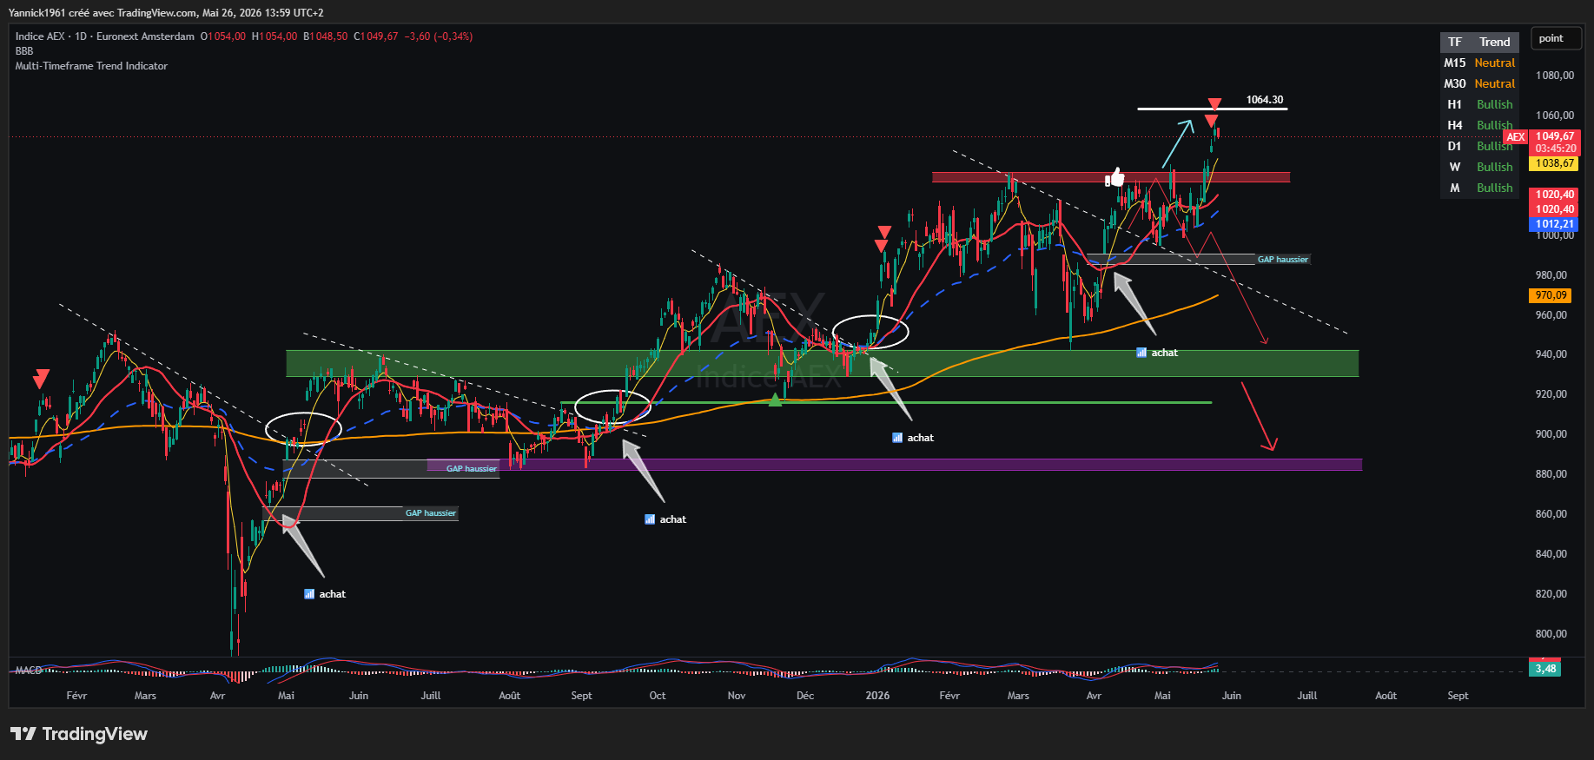Image resolution: width=1594 pixels, height=760 pixels.
Task: Open the Multi-Timeframe Trend Indicator legend label
Action: point(91,66)
